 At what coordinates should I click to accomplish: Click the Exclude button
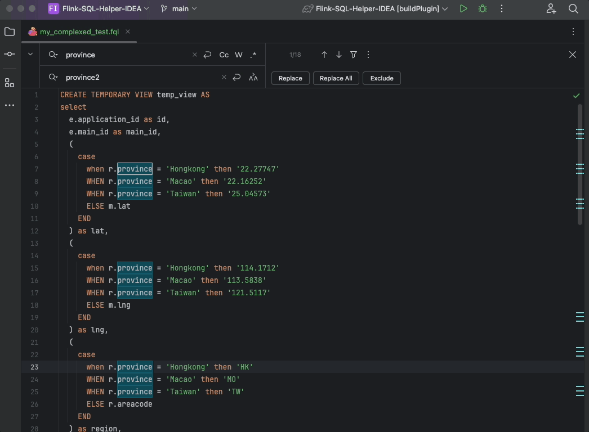click(x=382, y=78)
